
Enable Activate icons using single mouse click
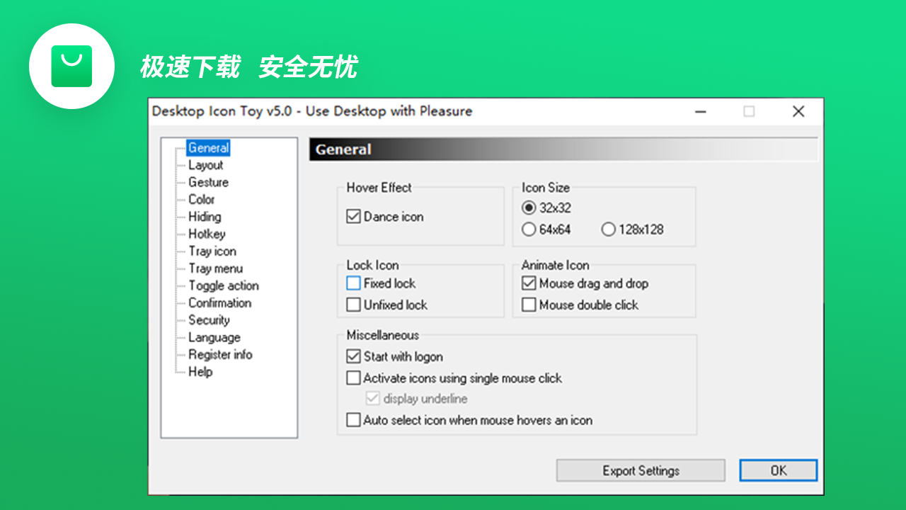pos(354,378)
